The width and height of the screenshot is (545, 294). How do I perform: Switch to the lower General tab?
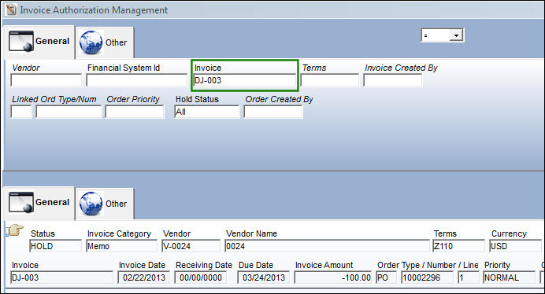coord(39,202)
